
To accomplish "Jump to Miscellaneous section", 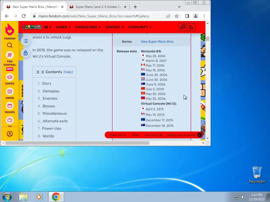I will click(55, 114).
